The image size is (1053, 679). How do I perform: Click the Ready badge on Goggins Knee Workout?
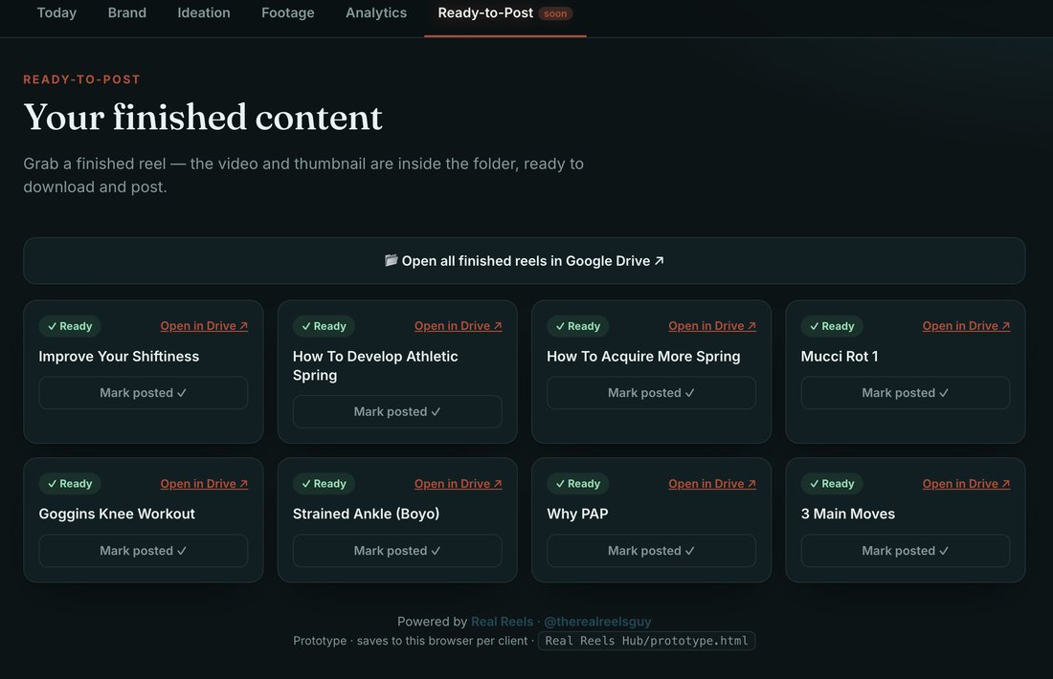coord(70,484)
